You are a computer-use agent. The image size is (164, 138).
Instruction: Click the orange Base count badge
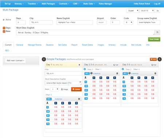tap(4, 31)
